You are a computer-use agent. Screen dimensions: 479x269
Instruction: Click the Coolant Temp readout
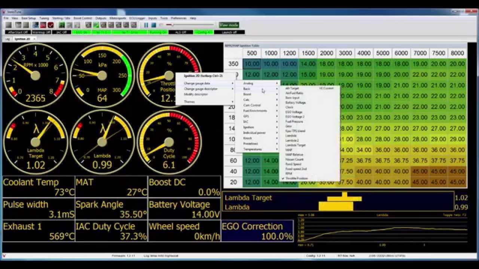tap(39, 187)
